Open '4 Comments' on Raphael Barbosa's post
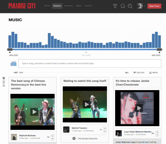Screen dimensions: 166x144 coord(35,138)
